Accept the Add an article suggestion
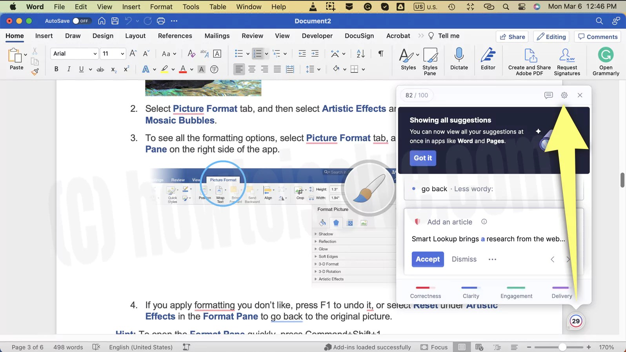This screenshot has height=352, width=626. [x=428, y=259]
